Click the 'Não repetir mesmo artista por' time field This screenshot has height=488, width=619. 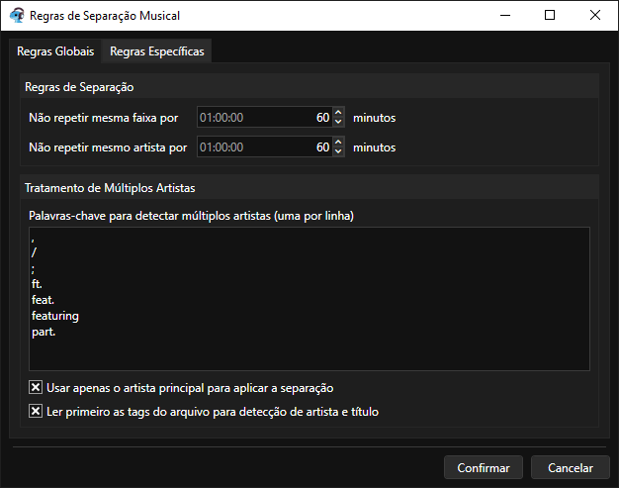tap(262, 147)
